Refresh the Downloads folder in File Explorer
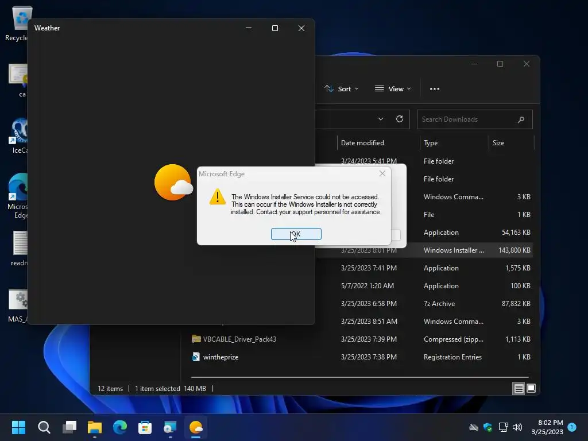This screenshot has width=588, height=441. 400,119
